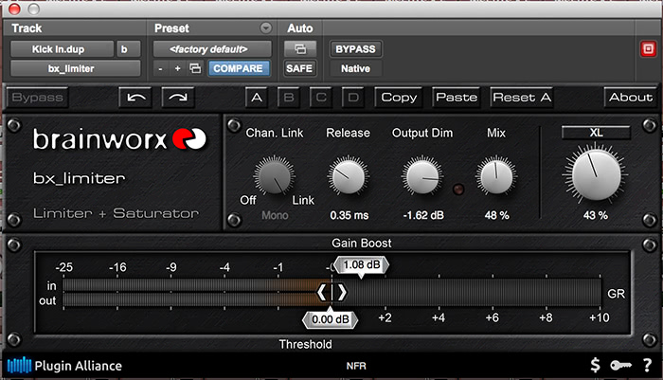This screenshot has height=380, width=663.
Task: Click the Copy settings button
Action: (399, 98)
